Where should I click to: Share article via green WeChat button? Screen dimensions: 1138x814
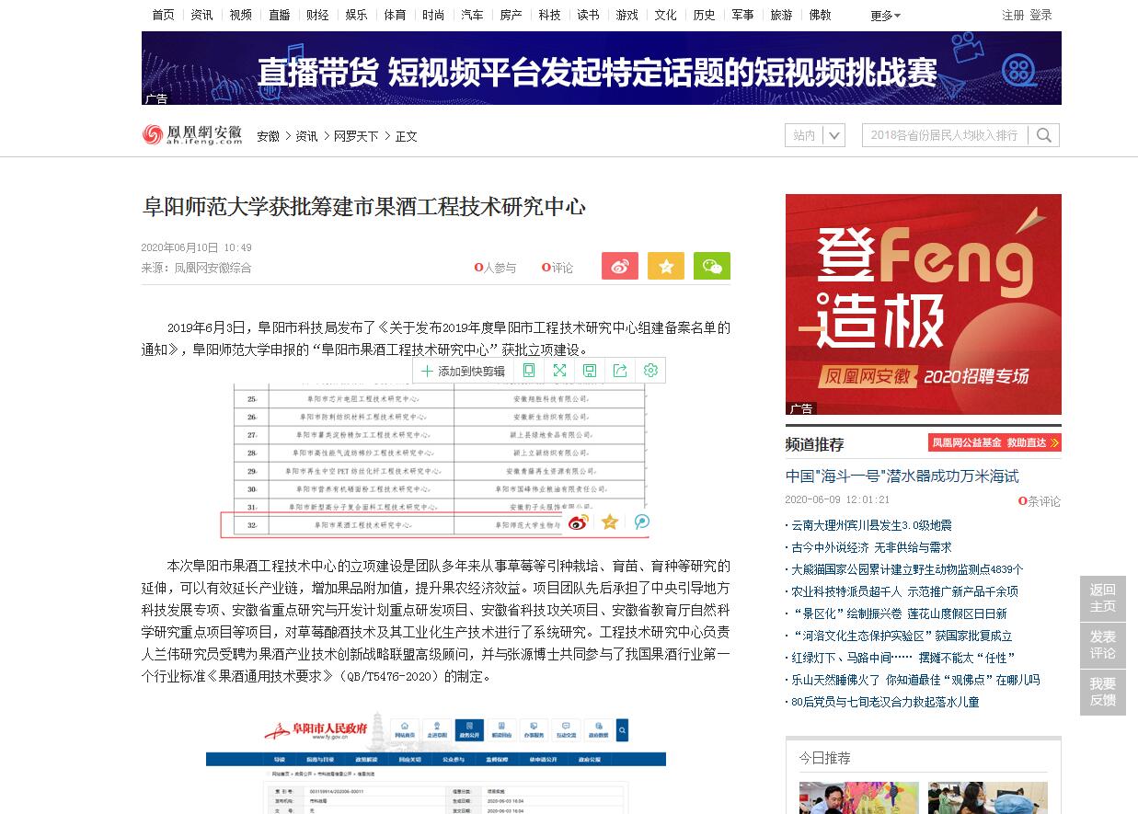(711, 266)
